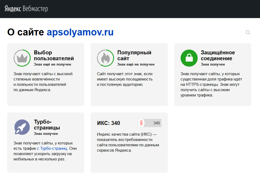The height and width of the screenshot is (182, 260).
Task: Select the 'Защищённое соединение' heading
Action: (218, 55)
